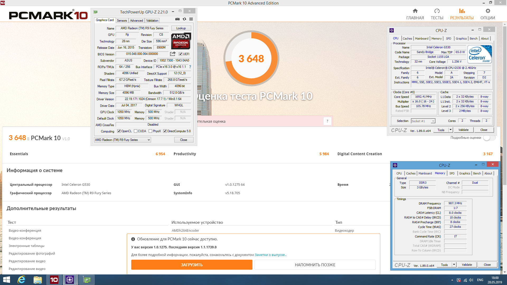Switch to GPU-Z Sensors tab
The image size is (507, 285).
(x=122, y=21)
